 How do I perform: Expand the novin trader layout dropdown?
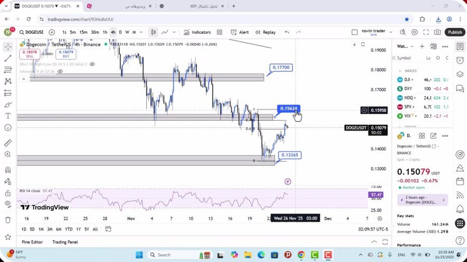[391, 32]
